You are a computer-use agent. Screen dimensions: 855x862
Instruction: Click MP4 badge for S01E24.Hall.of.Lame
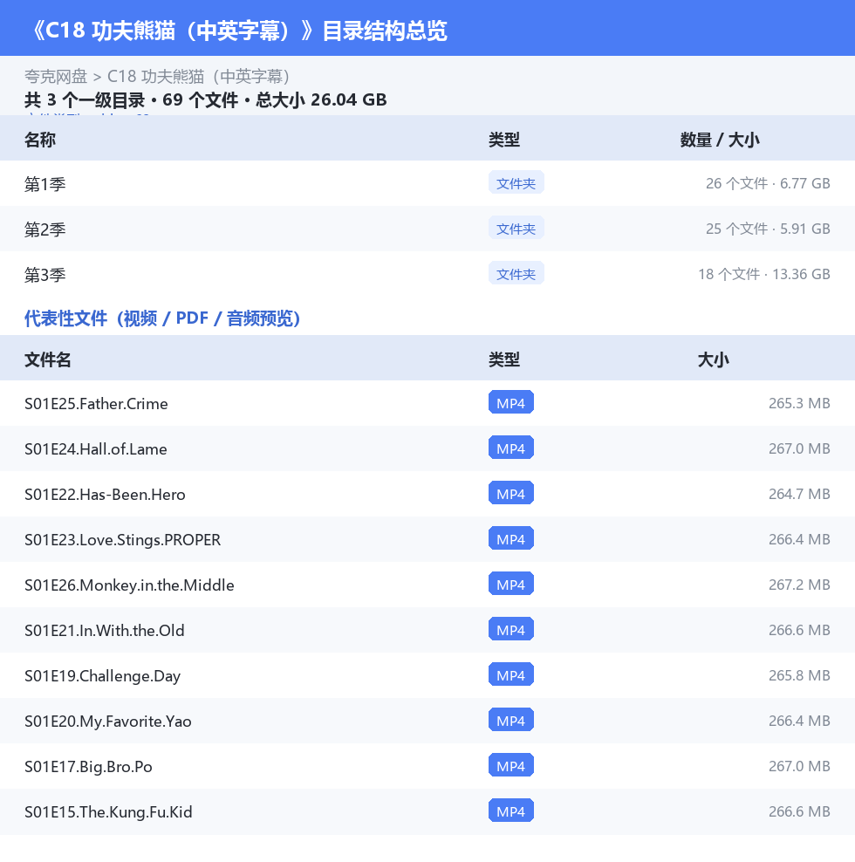coord(510,448)
